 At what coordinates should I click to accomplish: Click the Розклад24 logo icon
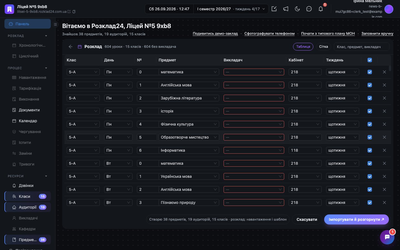click(x=9, y=9)
